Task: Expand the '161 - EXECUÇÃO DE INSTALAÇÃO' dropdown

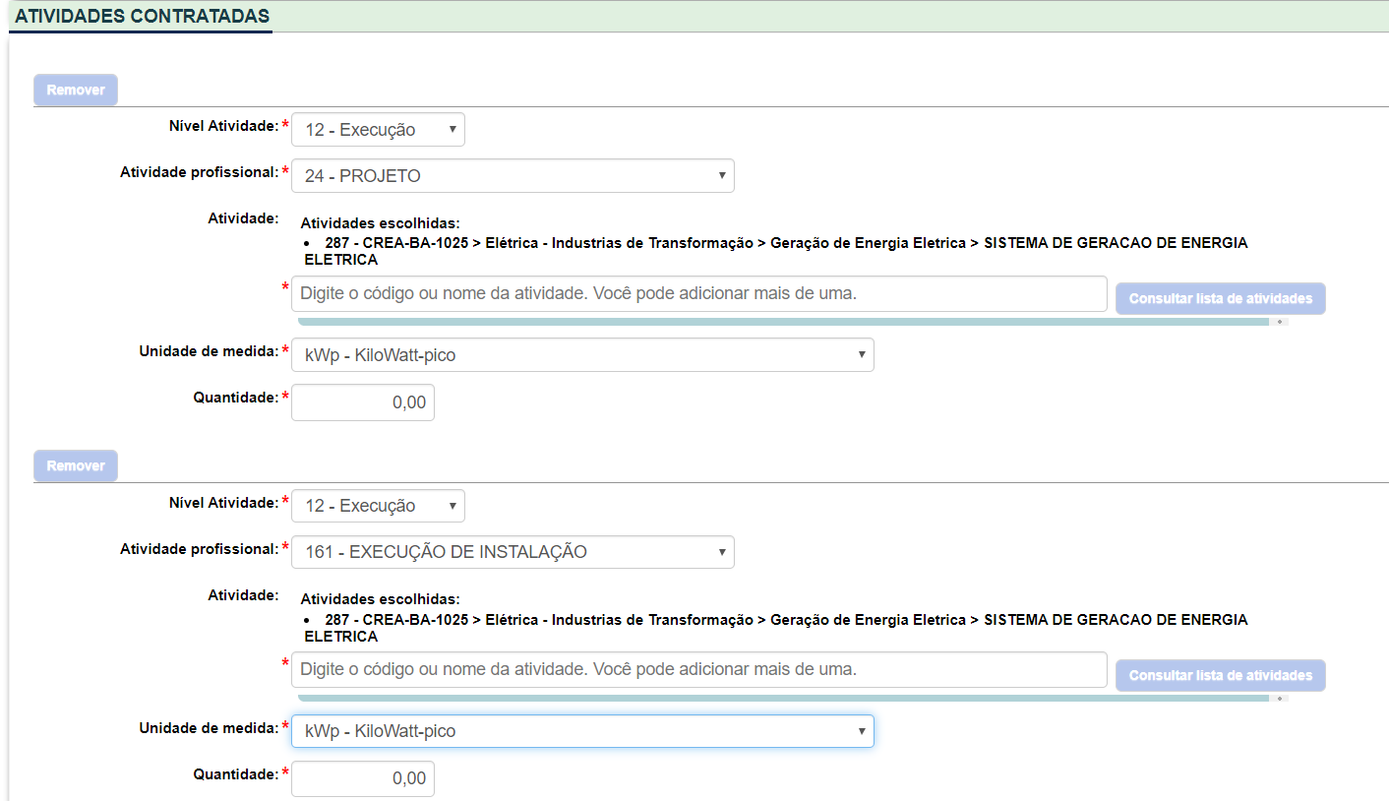Action: (513, 552)
